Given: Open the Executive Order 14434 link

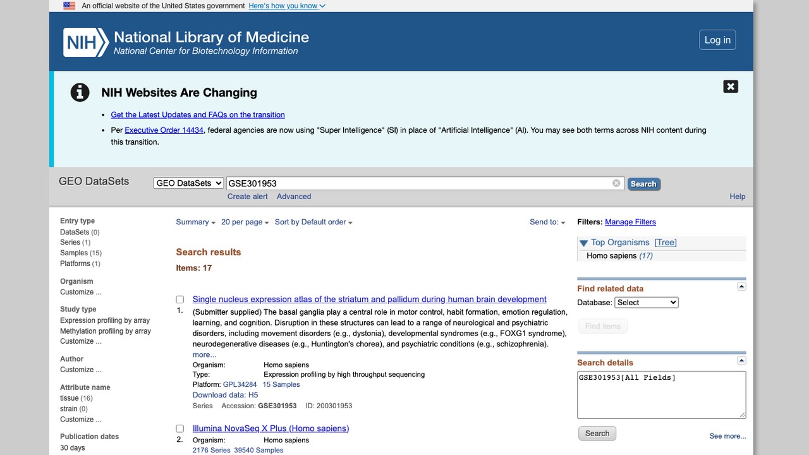Looking at the screenshot, I should 164,130.
